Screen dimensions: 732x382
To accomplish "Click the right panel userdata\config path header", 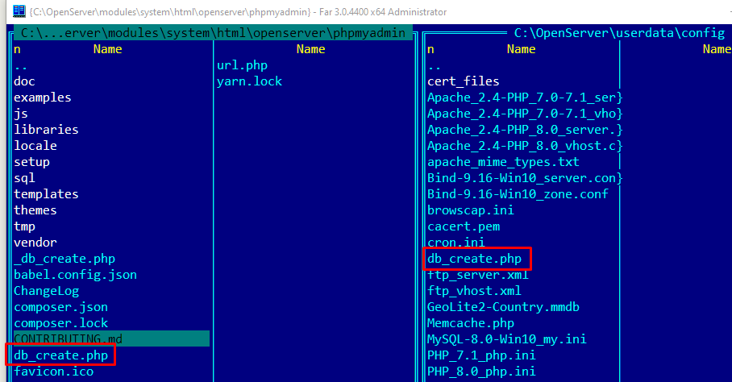I will click(x=619, y=33).
